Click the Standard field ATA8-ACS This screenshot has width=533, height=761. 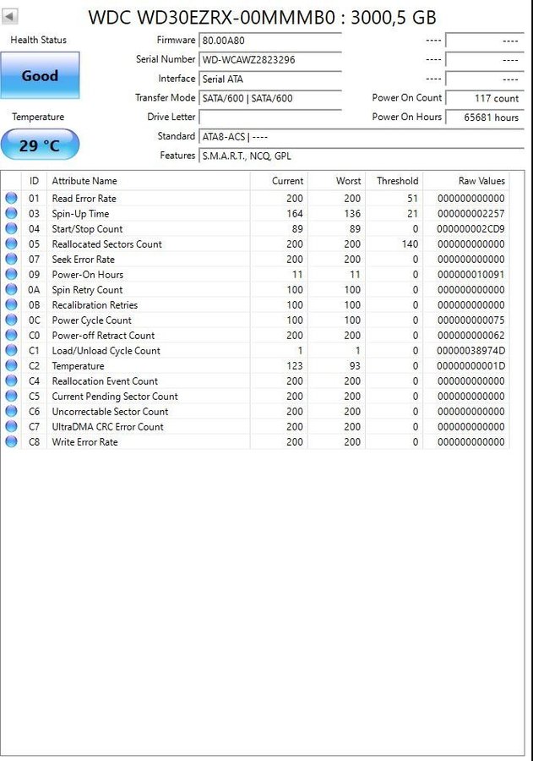(x=362, y=136)
